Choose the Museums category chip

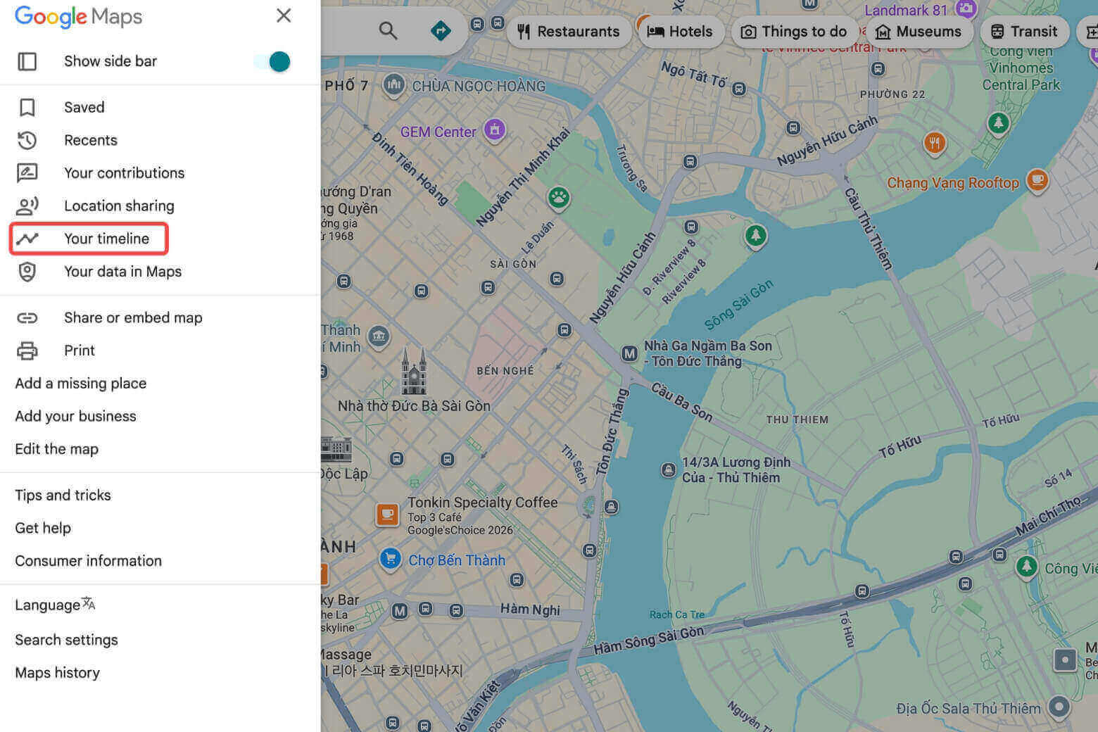tap(919, 32)
